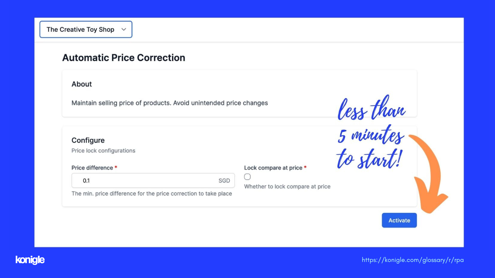Screen dimensions: 495x278
Task: Click the Configure section heading
Action: coord(88,140)
